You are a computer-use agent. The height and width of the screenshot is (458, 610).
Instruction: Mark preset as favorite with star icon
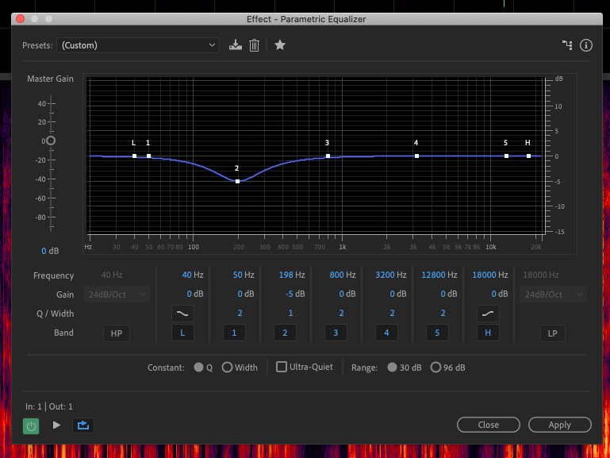(279, 45)
